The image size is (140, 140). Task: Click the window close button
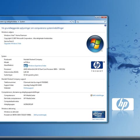click(104, 17)
